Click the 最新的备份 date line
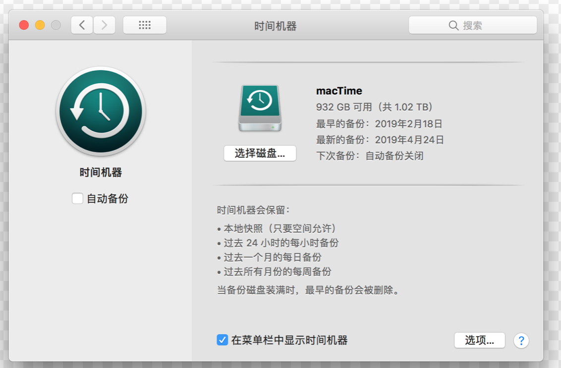This screenshot has height=368, width=561. [x=380, y=140]
